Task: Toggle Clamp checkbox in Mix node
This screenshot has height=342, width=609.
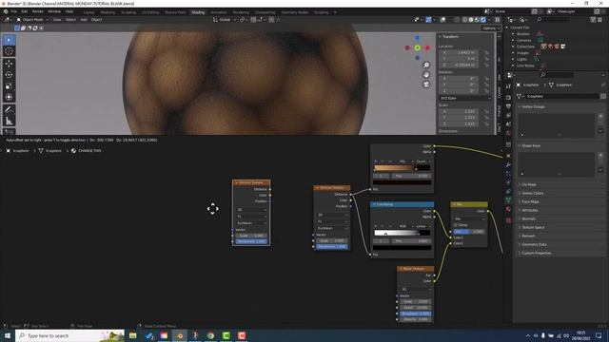Action: [x=456, y=225]
